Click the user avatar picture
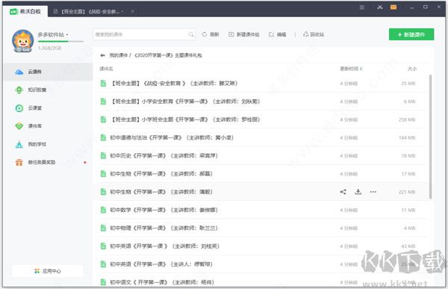This screenshot has width=448, height=289. pos(23,41)
